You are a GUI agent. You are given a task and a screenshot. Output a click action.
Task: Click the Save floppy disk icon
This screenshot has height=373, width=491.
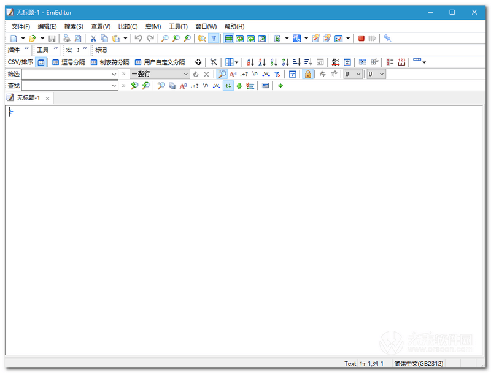[51, 38]
